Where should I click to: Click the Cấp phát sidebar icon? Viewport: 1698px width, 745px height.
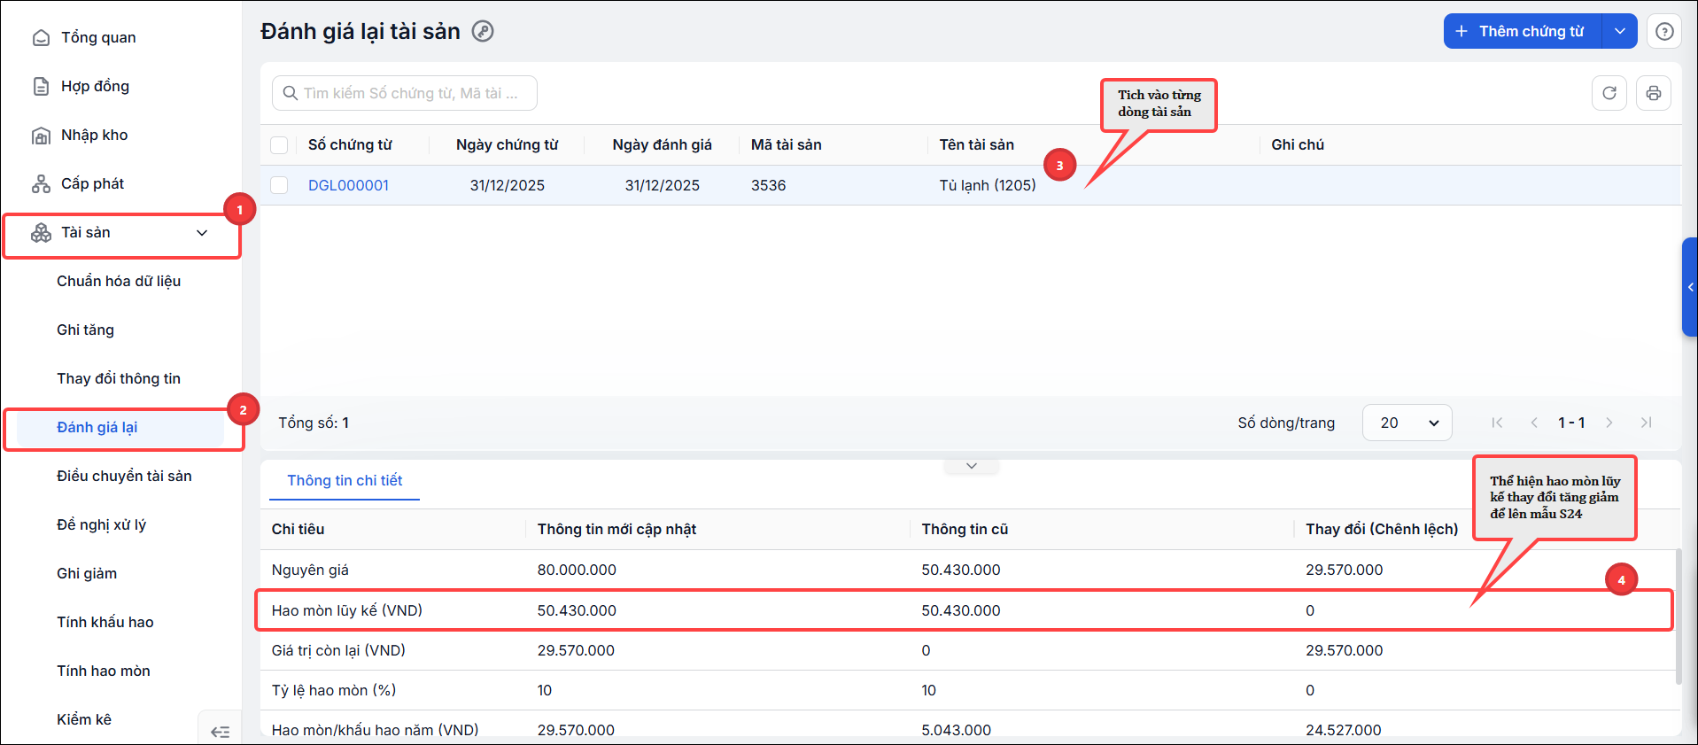(41, 183)
